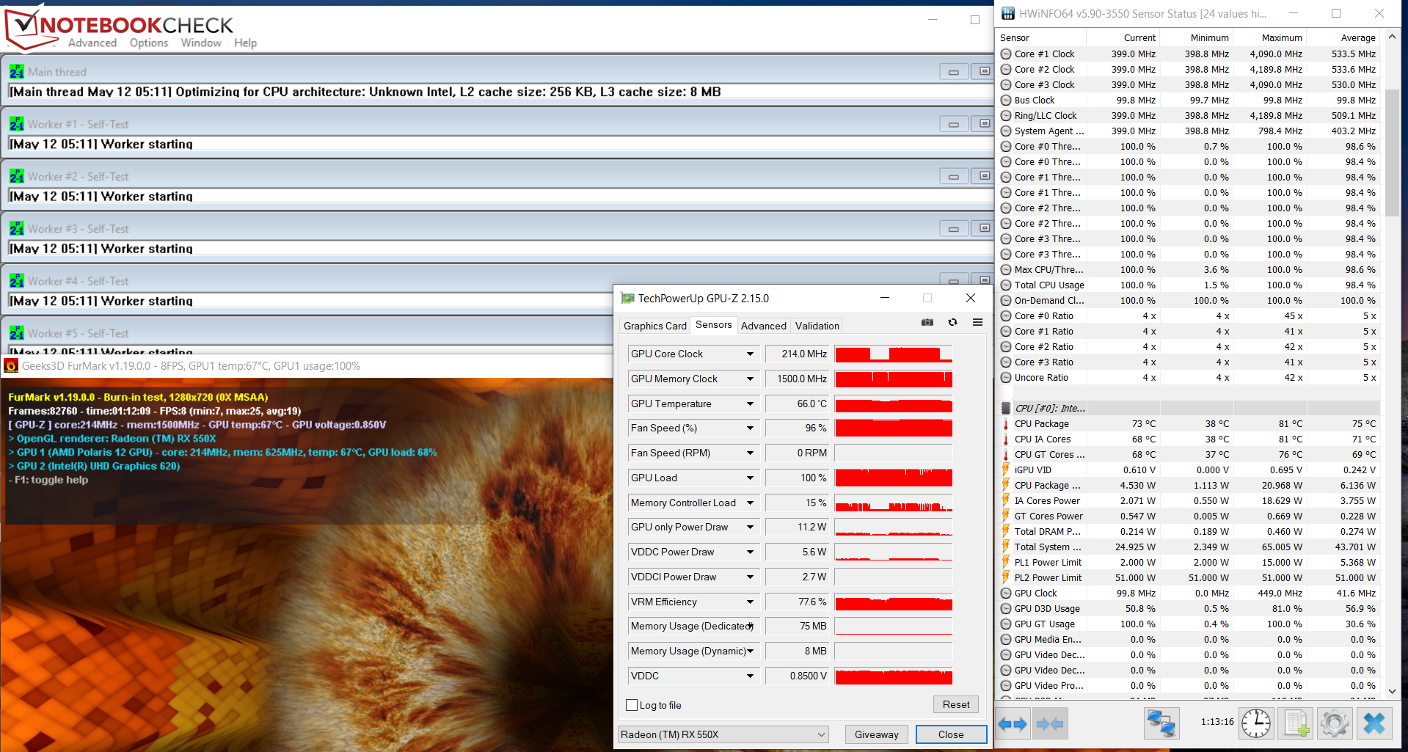Viewport: 1408px width, 752px height.
Task: Select the CPU Package temperature row
Action: point(1189,423)
